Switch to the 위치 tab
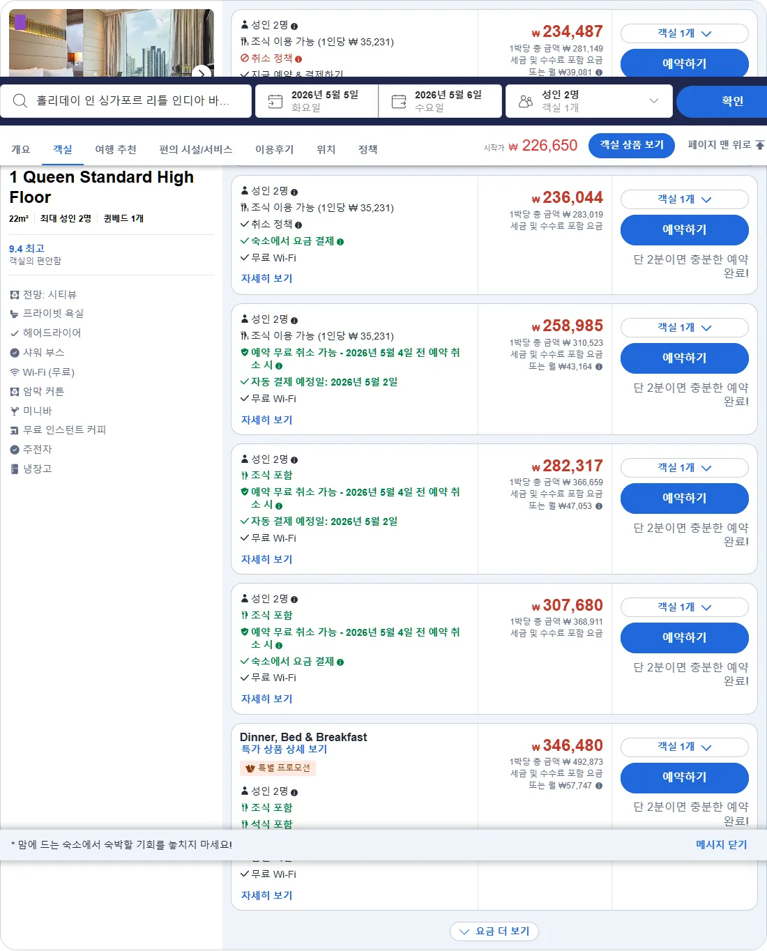Image resolution: width=767 pixels, height=951 pixels. [326, 149]
